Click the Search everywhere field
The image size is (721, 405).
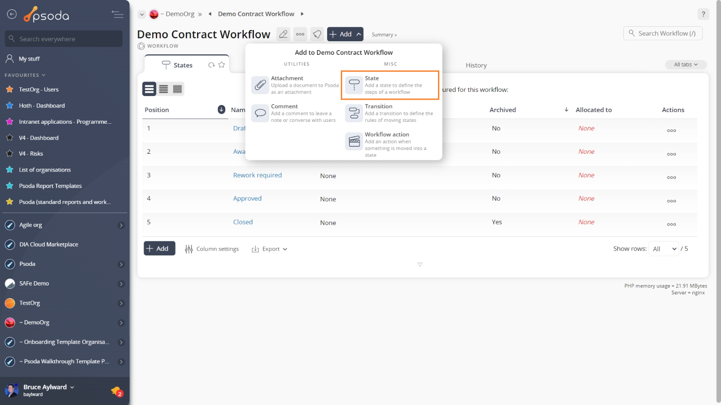64,39
